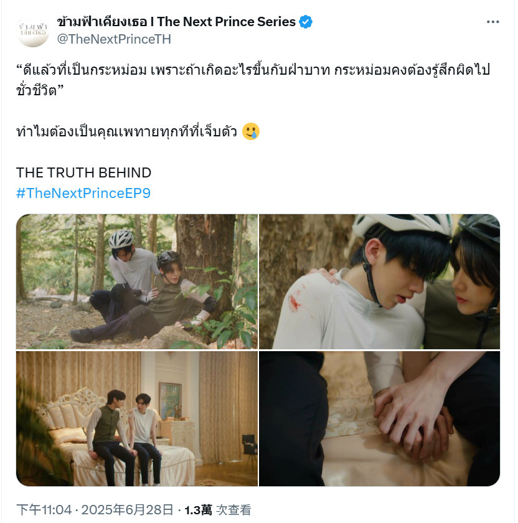
Task: Click the 下午11:04 post timestamp
Action: [44, 510]
